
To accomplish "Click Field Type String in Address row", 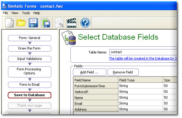I will click(141, 109).
